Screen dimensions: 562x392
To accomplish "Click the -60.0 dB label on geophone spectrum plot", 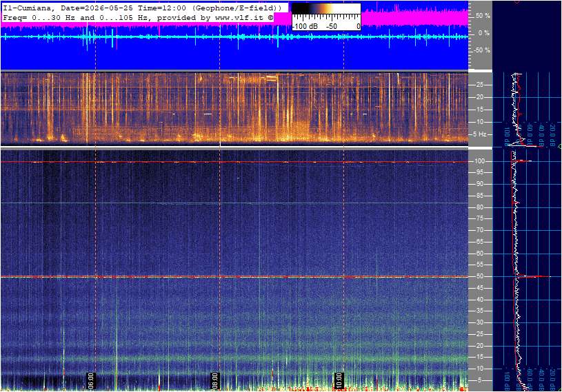I will (x=530, y=133).
